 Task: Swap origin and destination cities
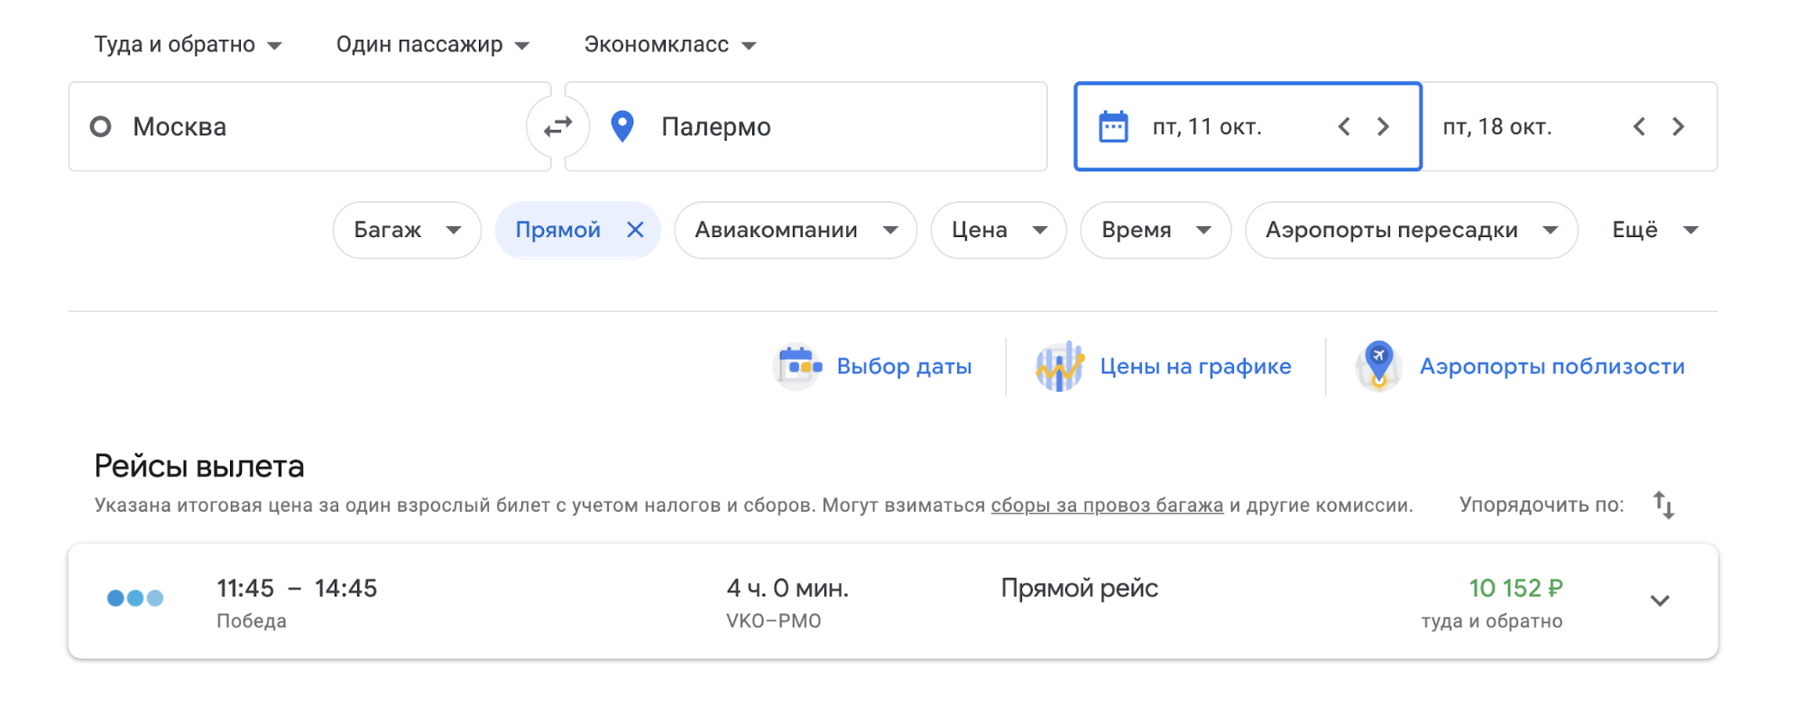(x=558, y=127)
